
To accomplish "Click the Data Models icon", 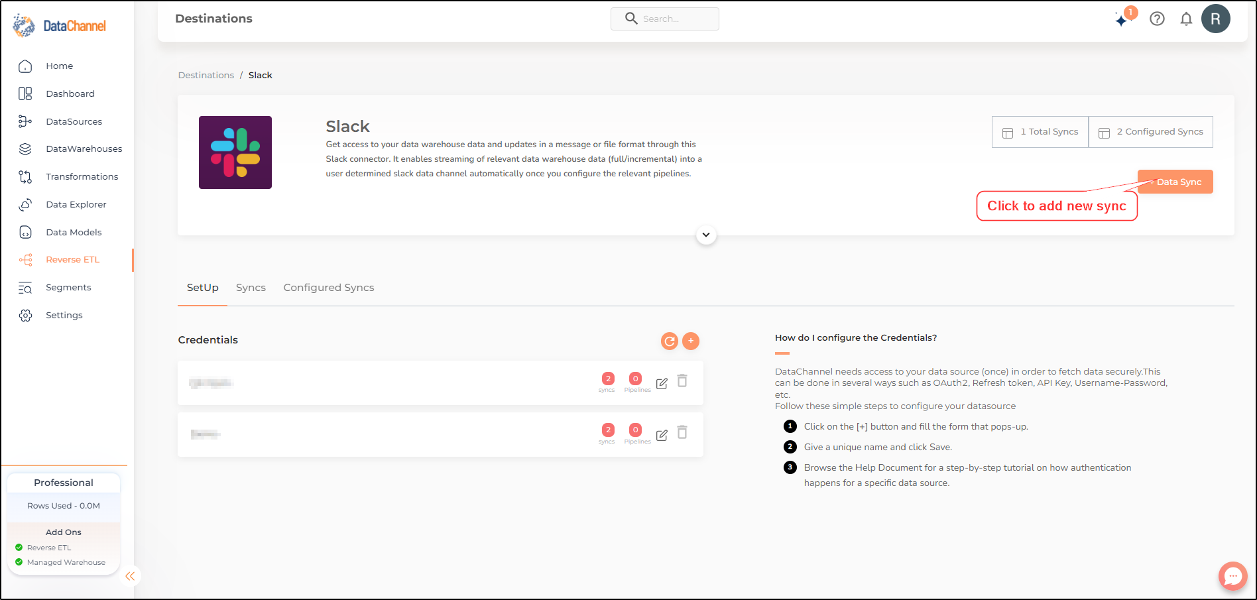I will 25,232.
